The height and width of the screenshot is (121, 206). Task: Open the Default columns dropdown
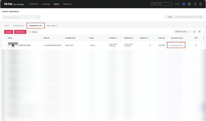(x=182, y=32)
